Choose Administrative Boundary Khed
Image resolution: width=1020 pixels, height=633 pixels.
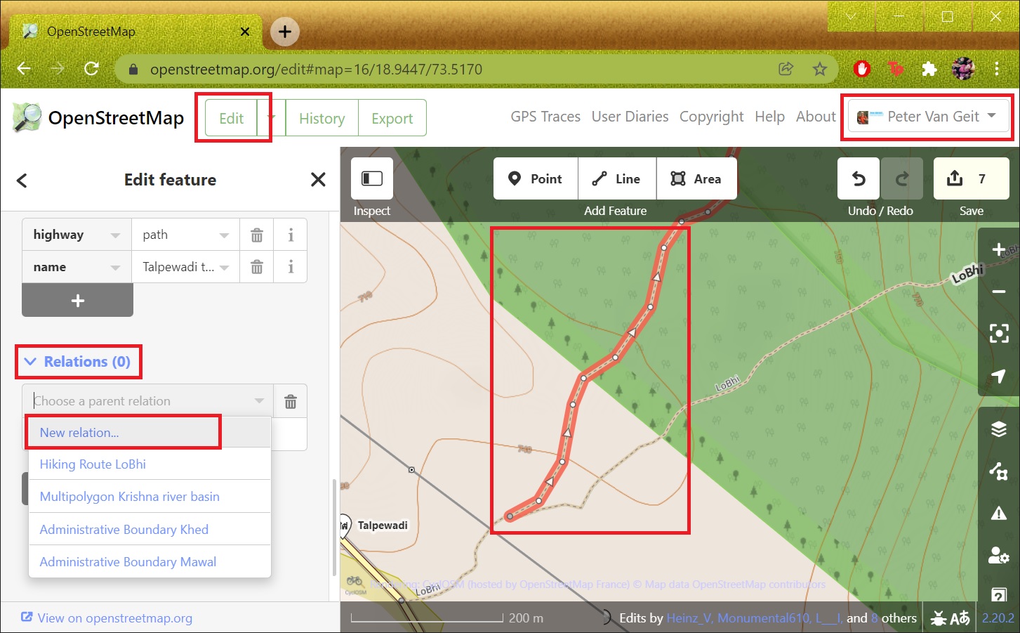coord(150,529)
